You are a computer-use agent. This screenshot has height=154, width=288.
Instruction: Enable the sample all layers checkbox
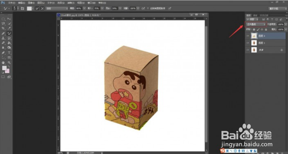click(x=148, y=8)
